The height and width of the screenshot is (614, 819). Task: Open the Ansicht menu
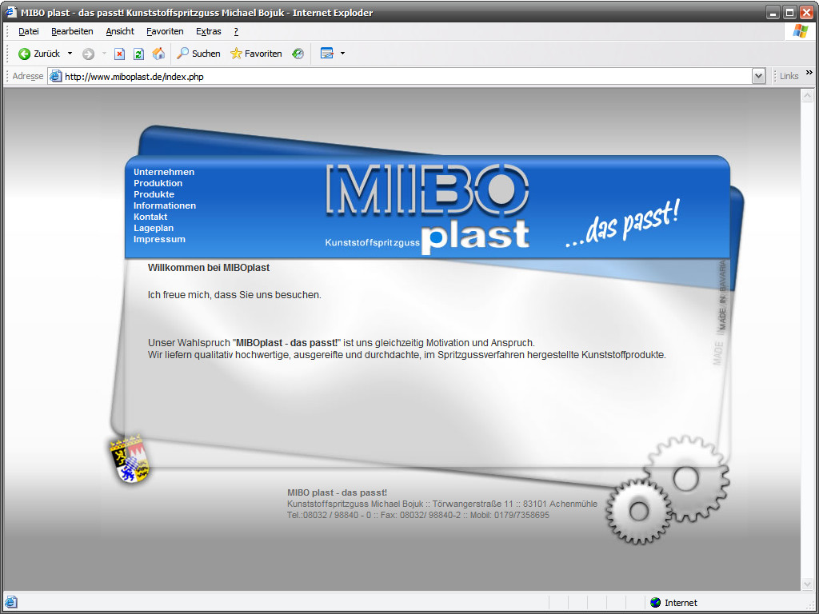pyautogui.click(x=120, y=31)
